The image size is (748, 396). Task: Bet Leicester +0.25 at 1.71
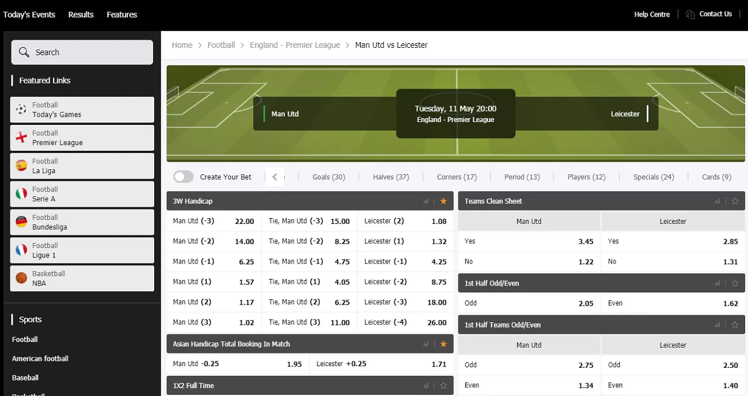pos(381,364)
